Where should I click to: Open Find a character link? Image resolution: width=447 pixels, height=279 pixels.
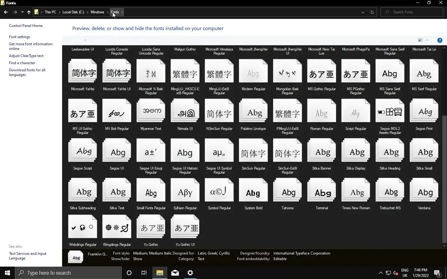[x=22, y=63]
